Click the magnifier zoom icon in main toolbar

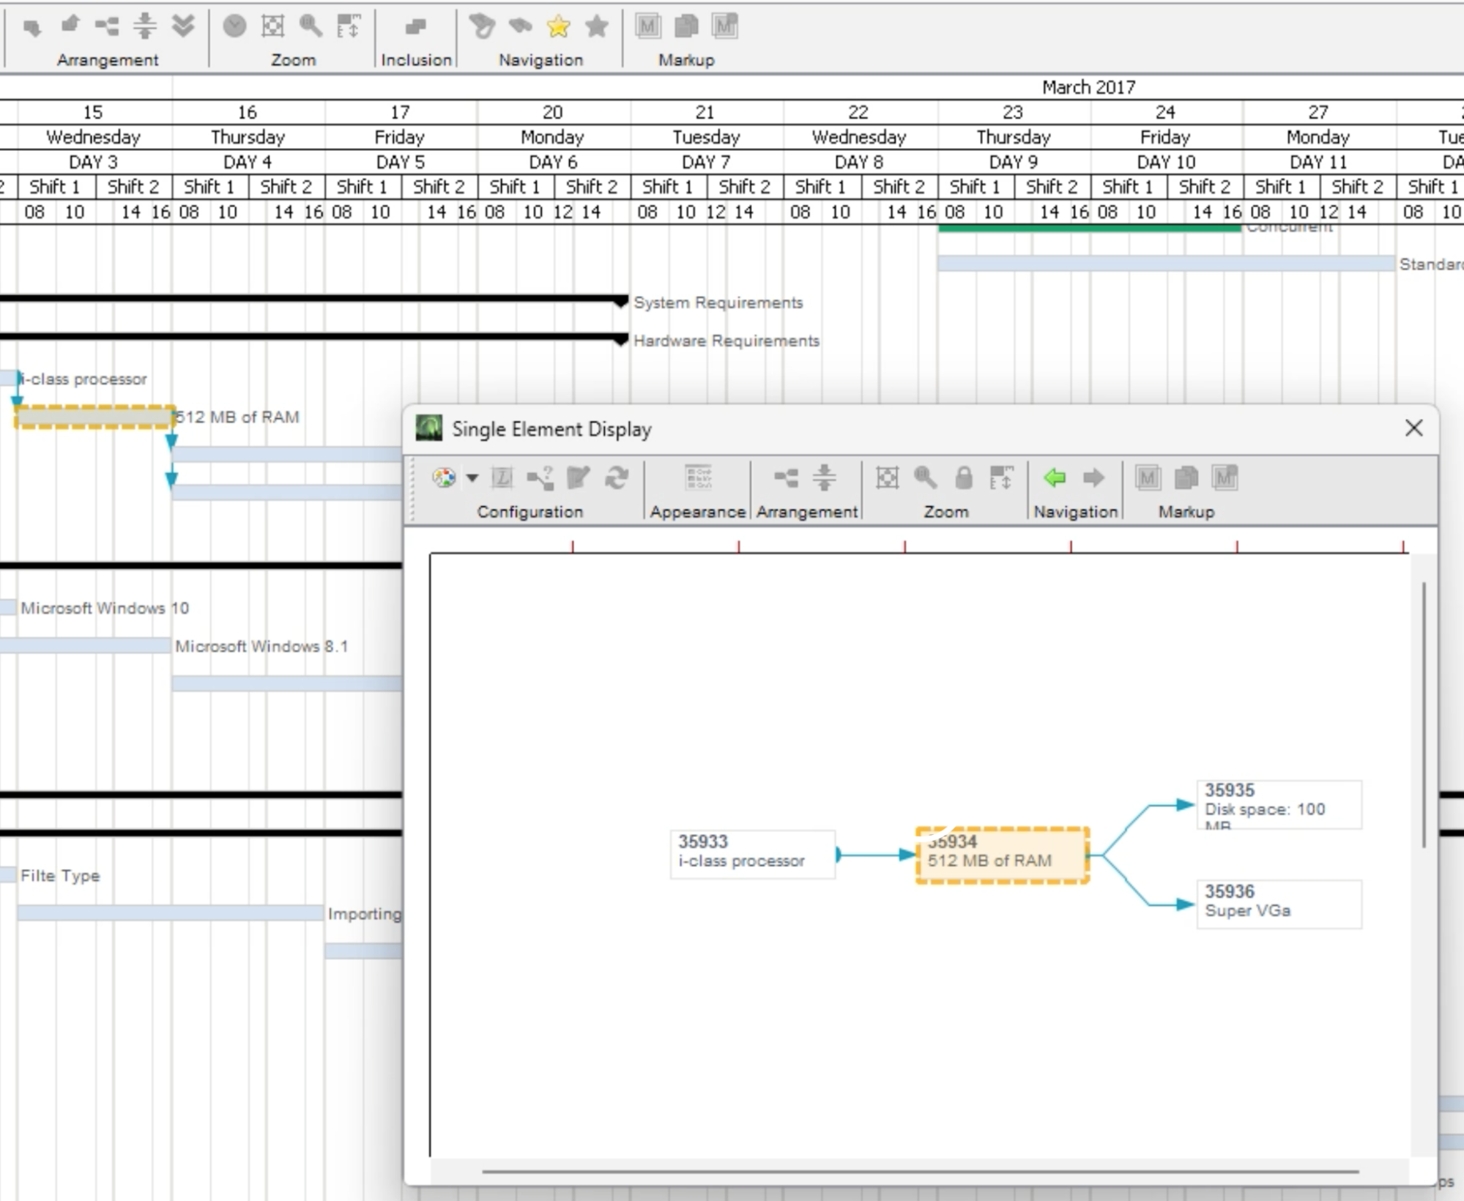tap(311, 27)
